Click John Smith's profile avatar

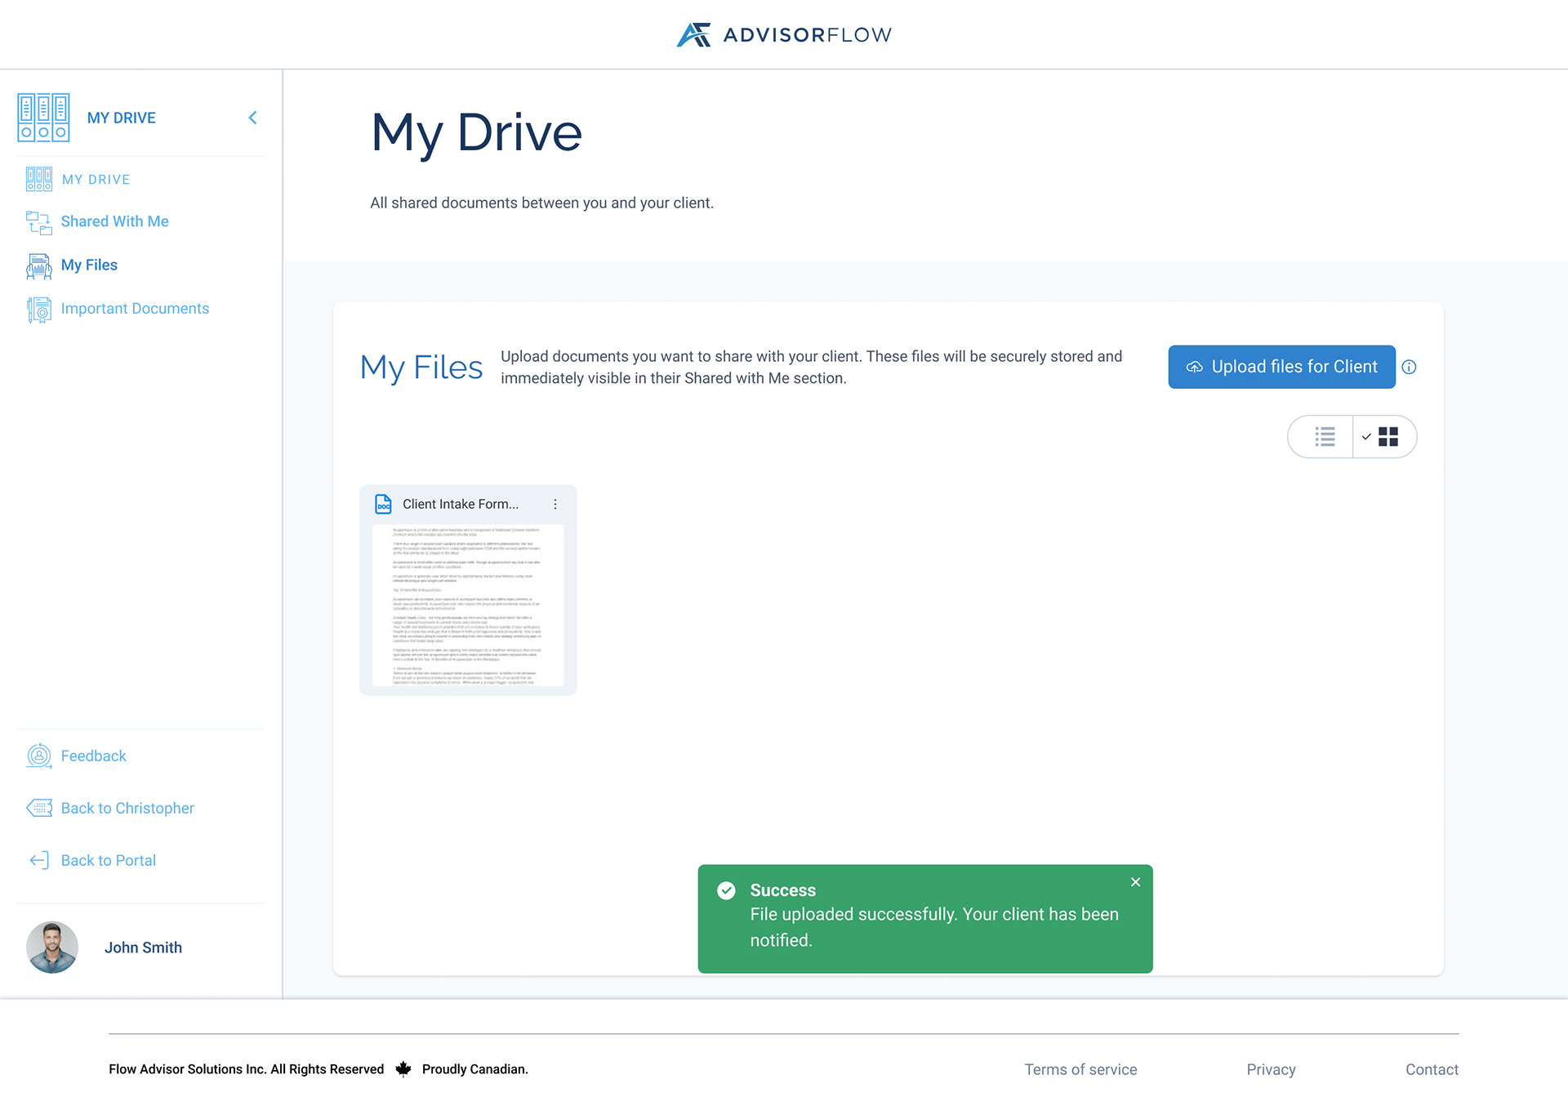pyautogui.click(x=52, y=947)
